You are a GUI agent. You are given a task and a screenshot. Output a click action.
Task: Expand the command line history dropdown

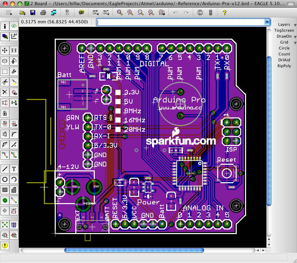click(267, 22)
